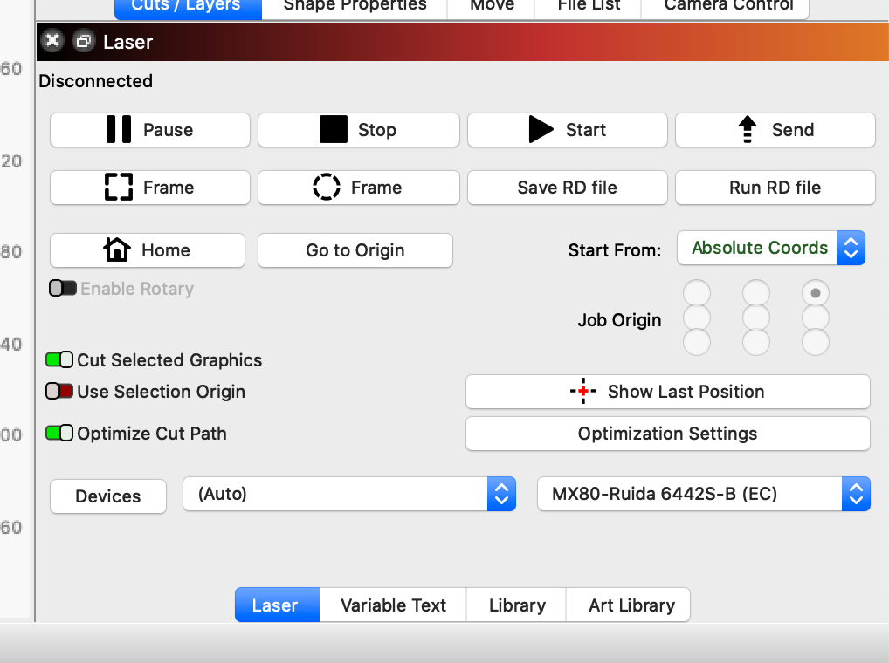Select bottom-right Job Origin radio button
The image size is (889, 663).
[x=816, y=342]
